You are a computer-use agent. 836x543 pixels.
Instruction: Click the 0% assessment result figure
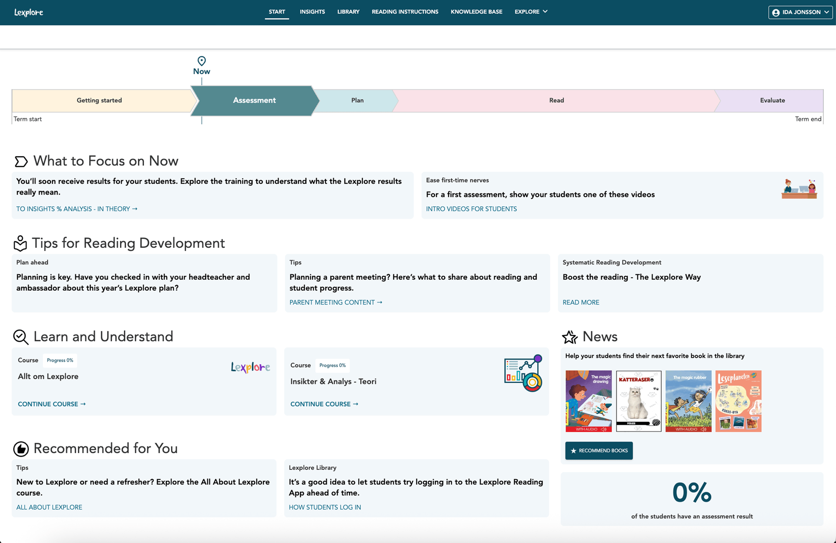click(x=692, y=492)
